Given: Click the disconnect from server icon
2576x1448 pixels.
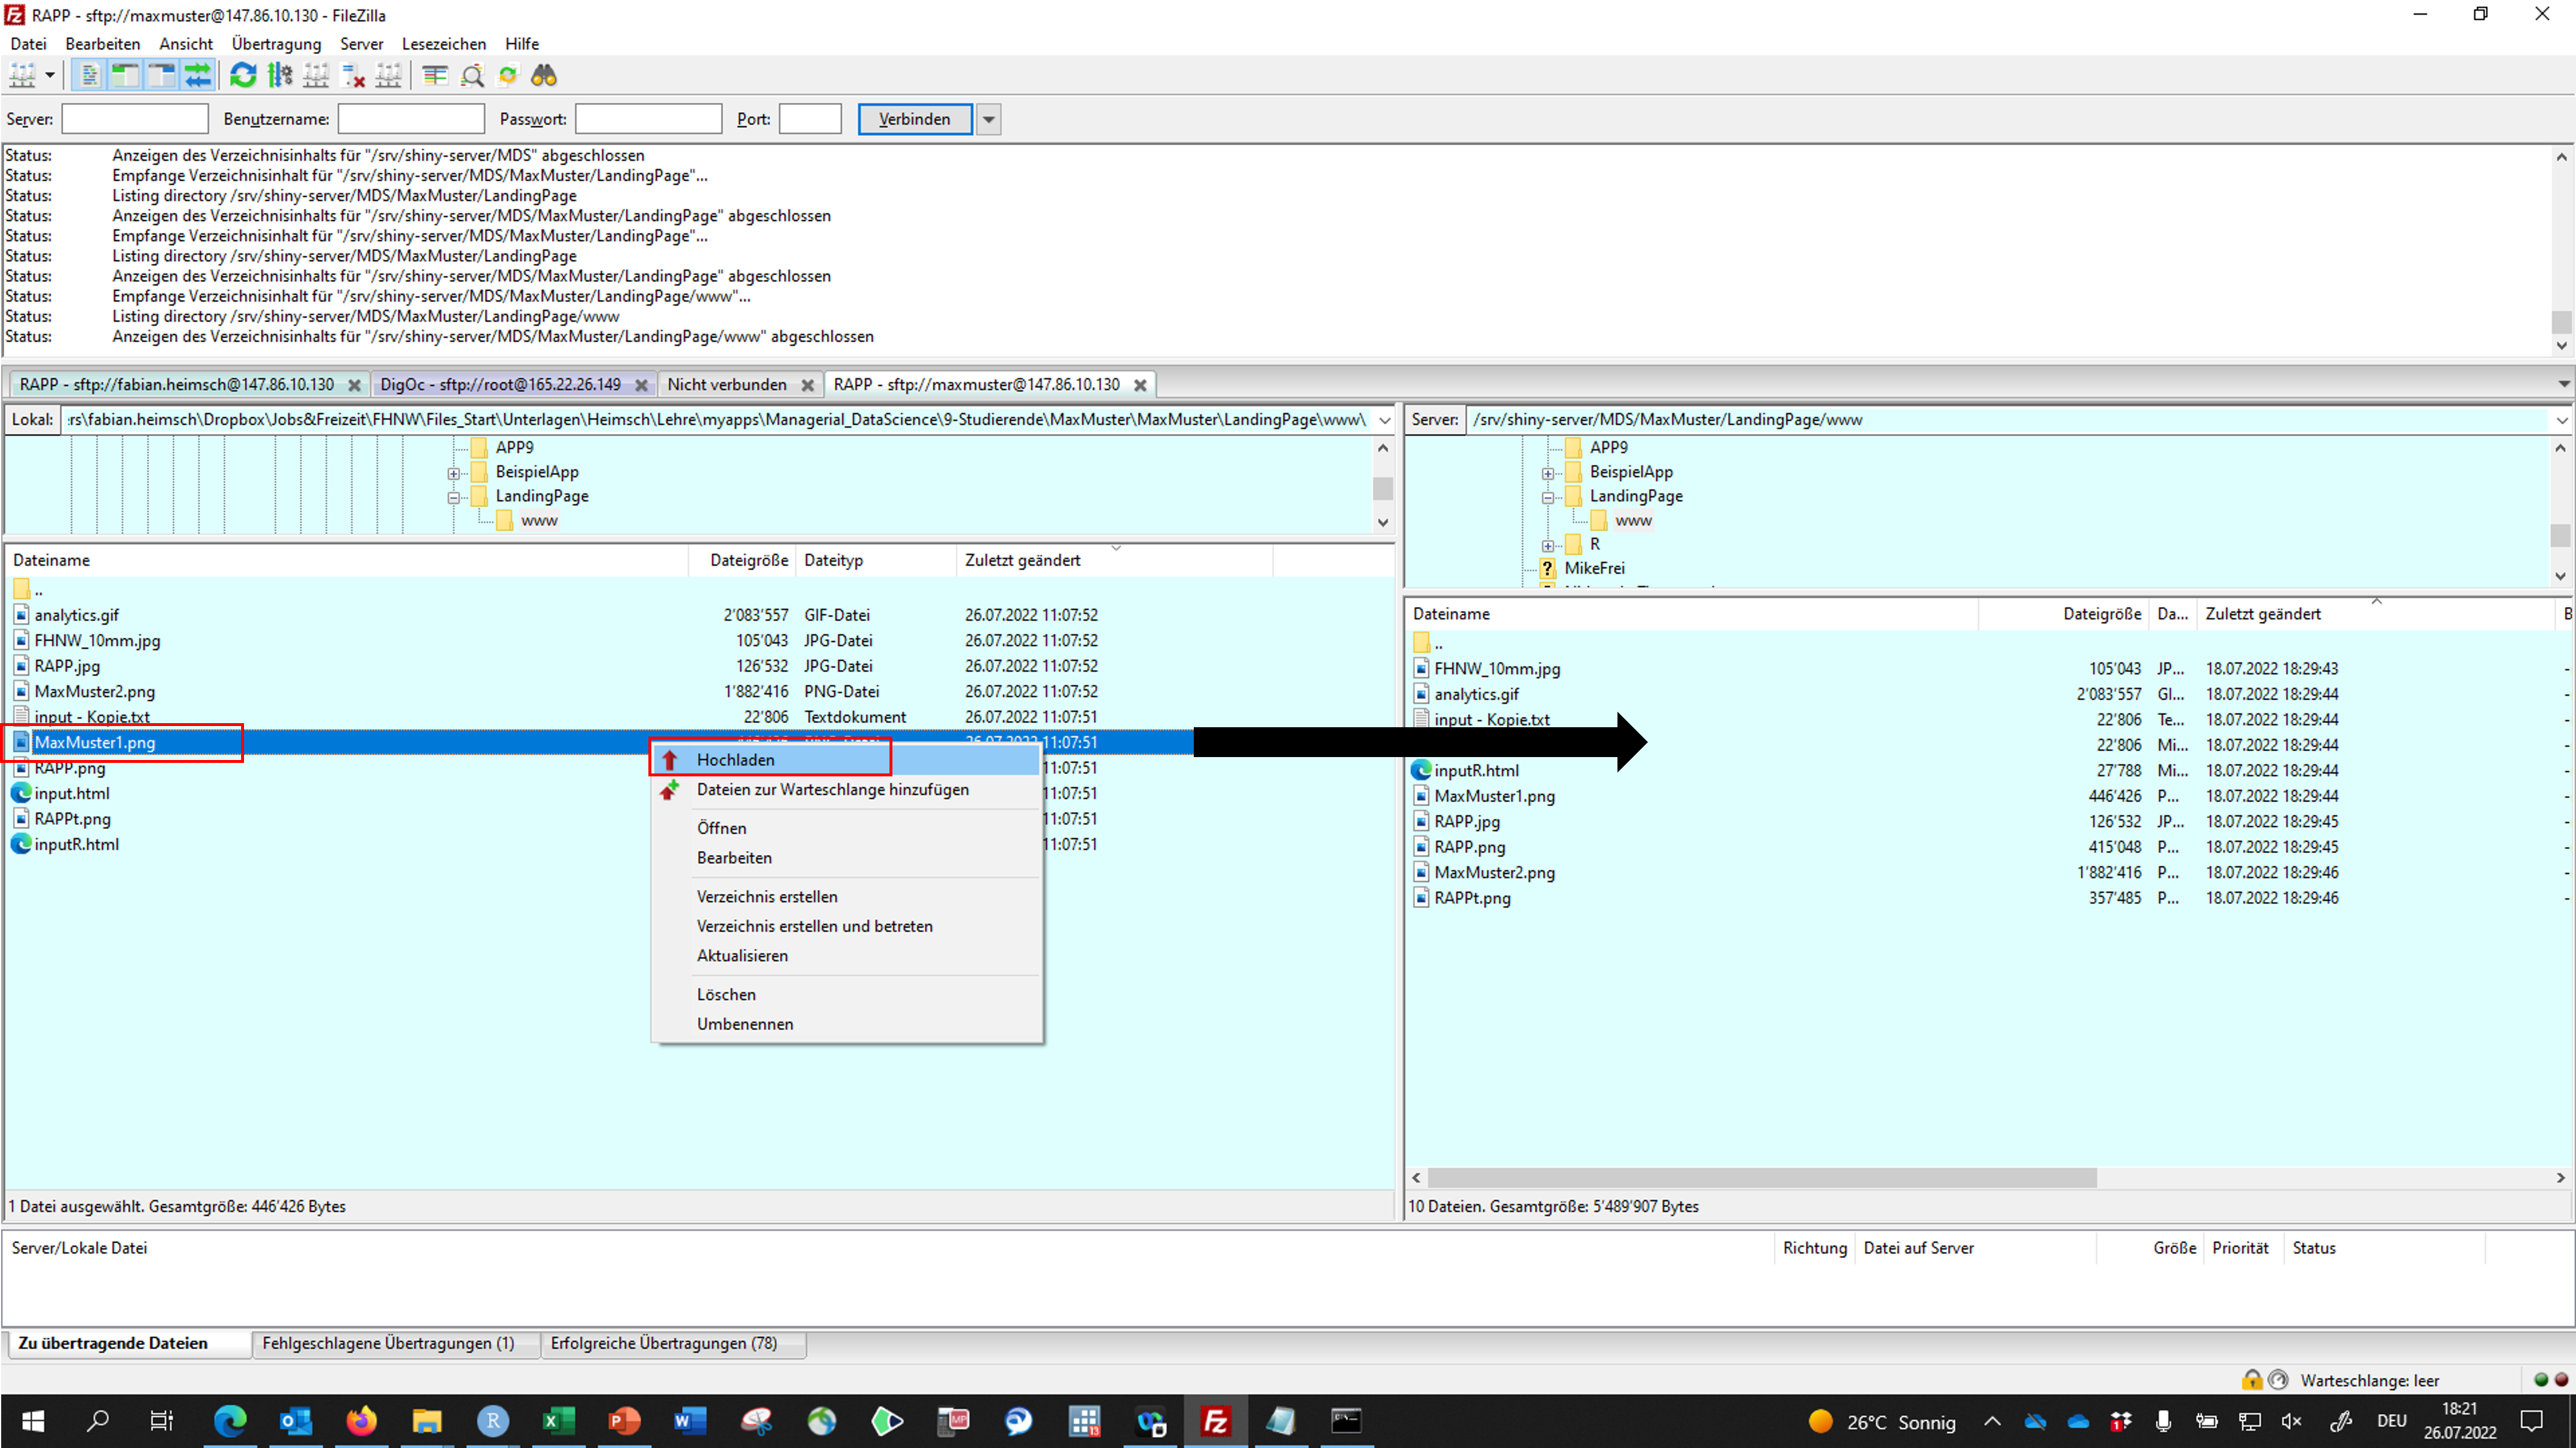Looking at the screenshot, I should 353,75.
